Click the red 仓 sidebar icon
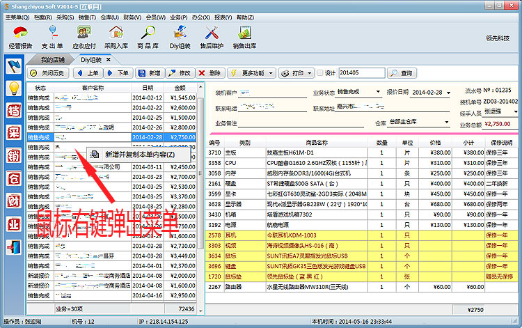This screenshot has height=328, width=522. tap(14, 178)
